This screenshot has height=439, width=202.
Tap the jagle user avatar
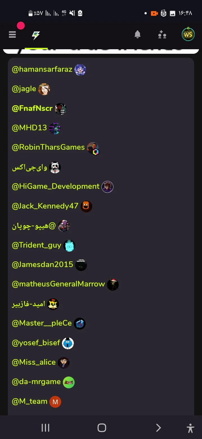click(44, 89)
